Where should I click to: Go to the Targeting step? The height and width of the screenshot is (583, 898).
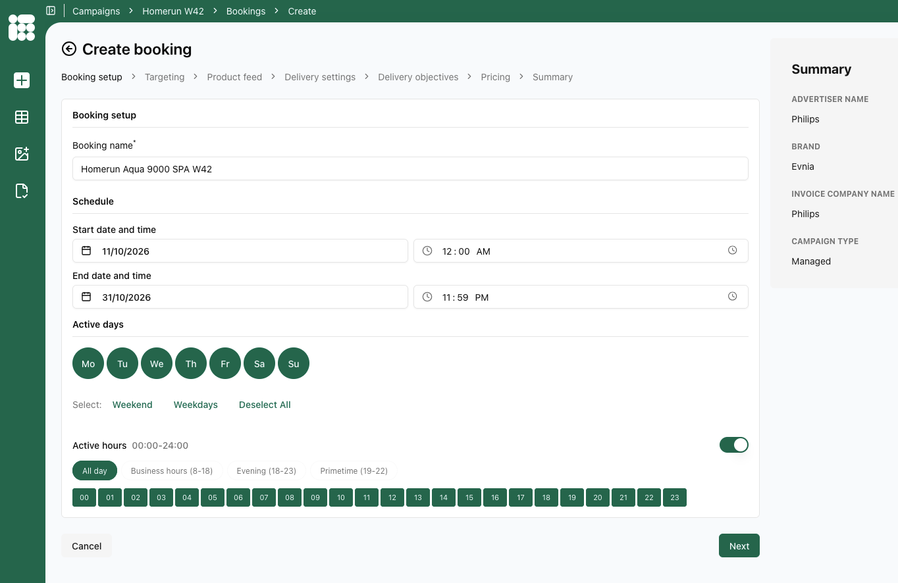tap(165, 77)
